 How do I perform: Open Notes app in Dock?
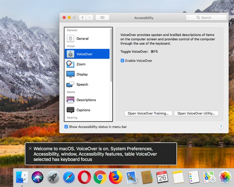point(178,177)
